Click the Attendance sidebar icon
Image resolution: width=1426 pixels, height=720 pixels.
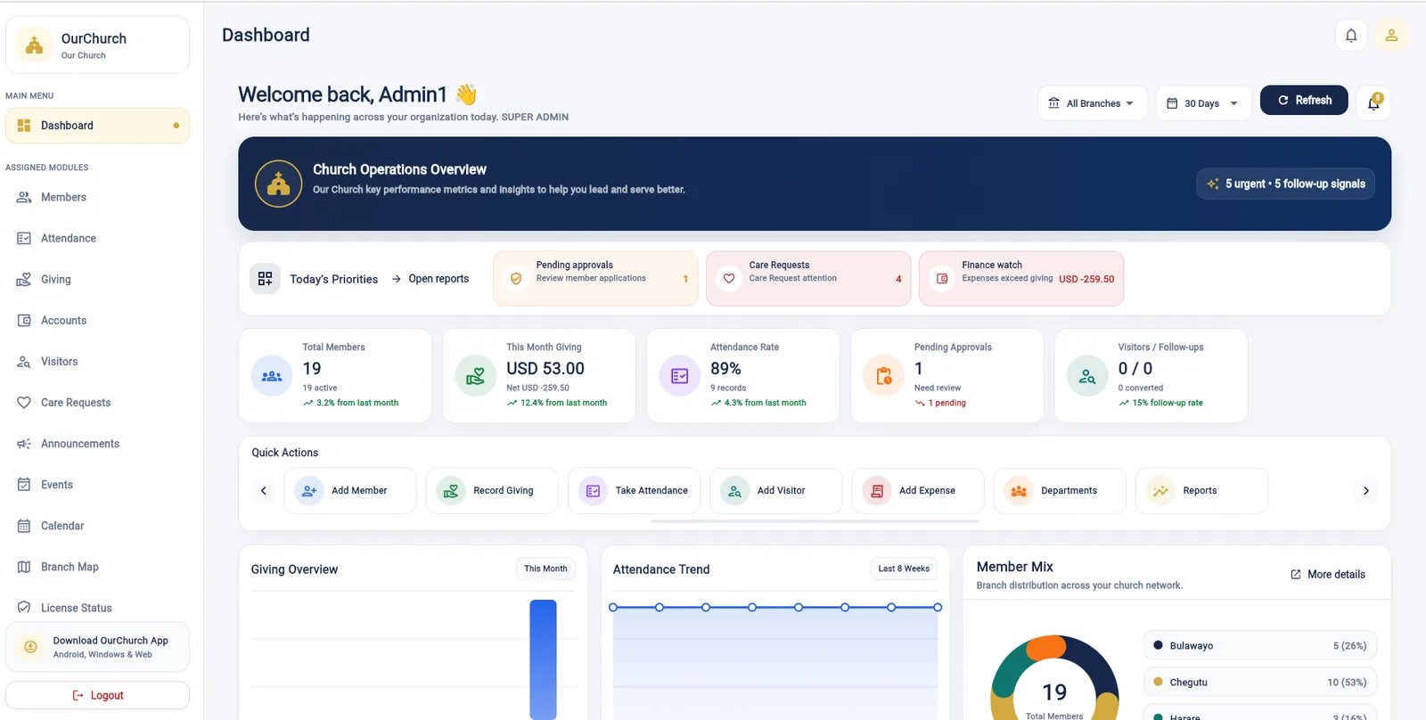(x=24, y=238)
